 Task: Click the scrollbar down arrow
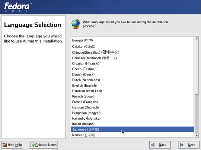(197, 136)
